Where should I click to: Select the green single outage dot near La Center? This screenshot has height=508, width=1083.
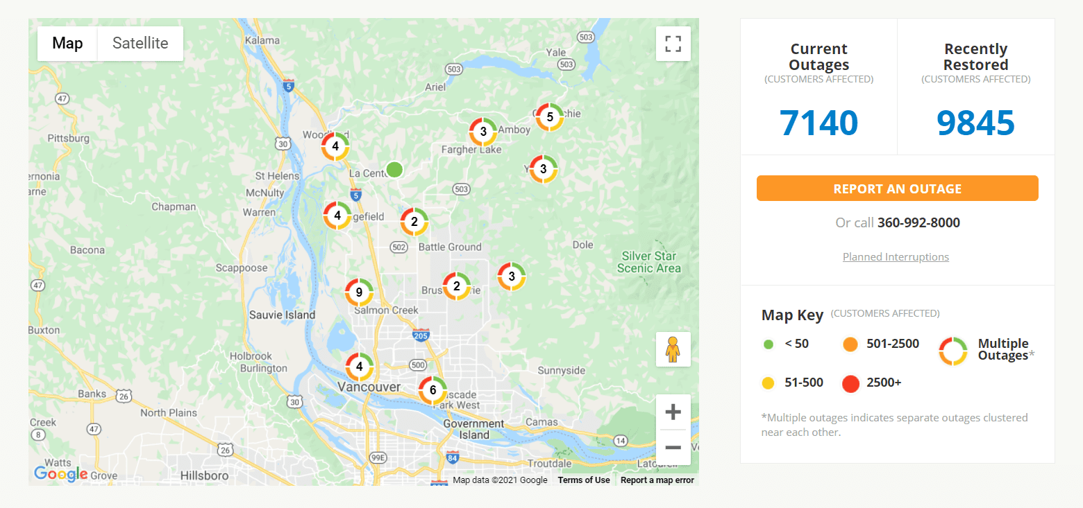click(x=394, y=169)
